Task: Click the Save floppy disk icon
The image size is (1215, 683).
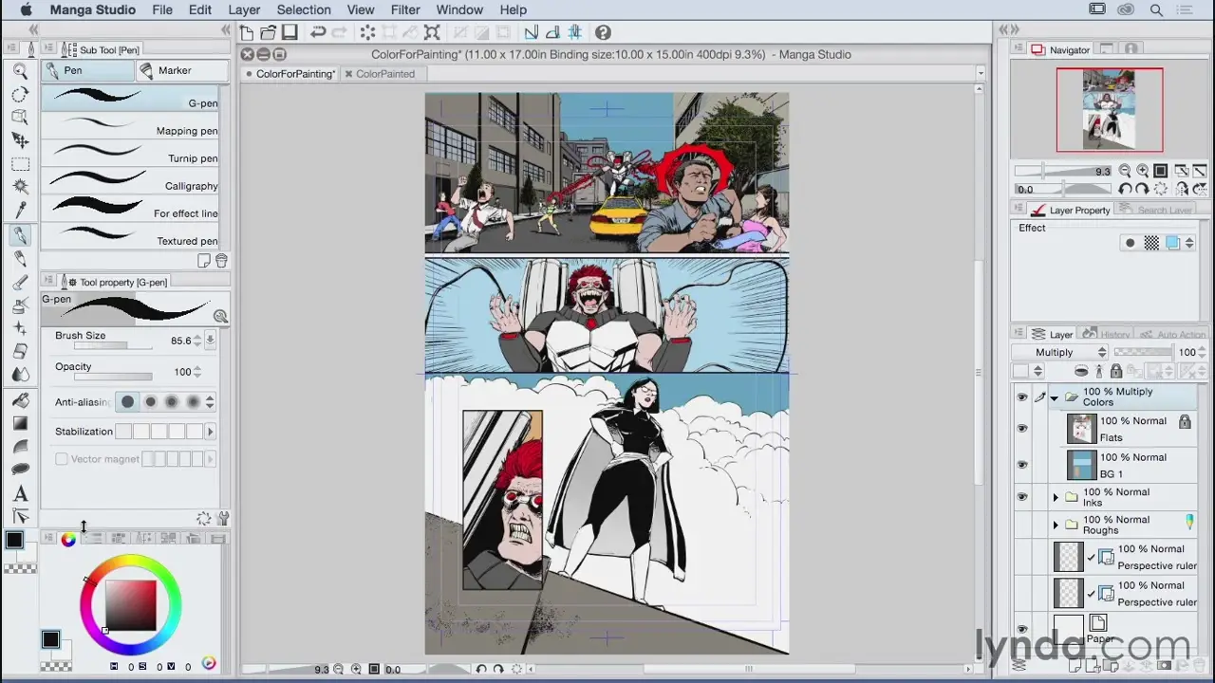Action: coord(290,33)
